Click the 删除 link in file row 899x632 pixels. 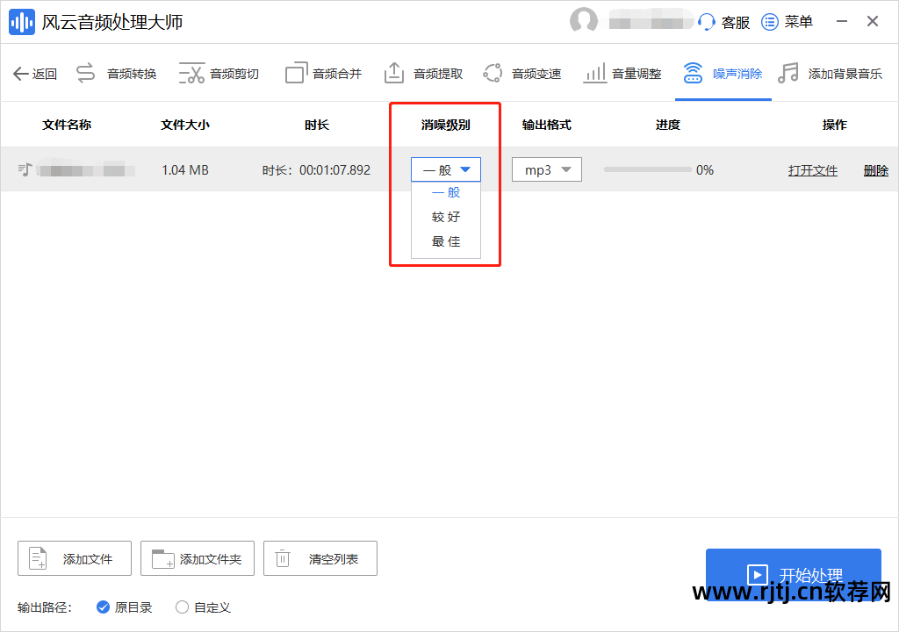[876, 170]
